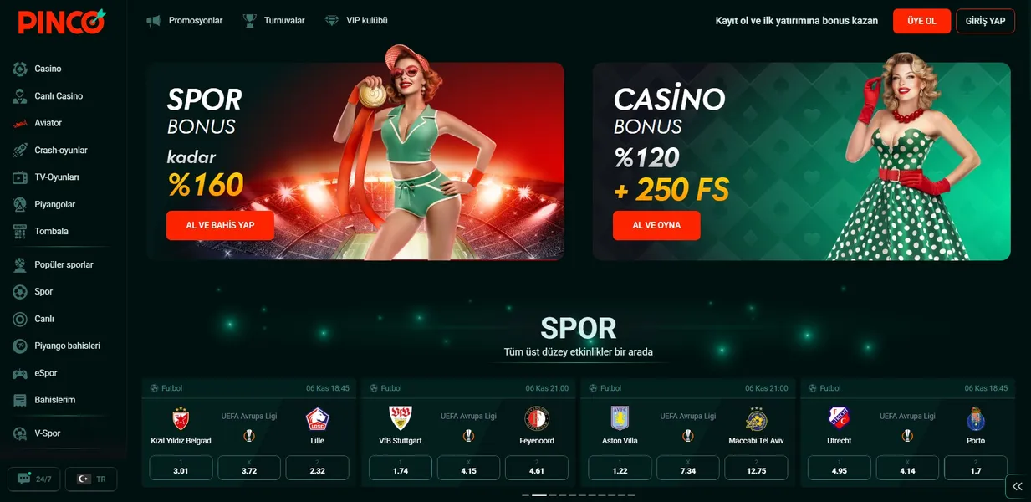Viewport: 1031px width, 502px height.
Task: Open the TR language selector
Action: (x=91, y=479)
